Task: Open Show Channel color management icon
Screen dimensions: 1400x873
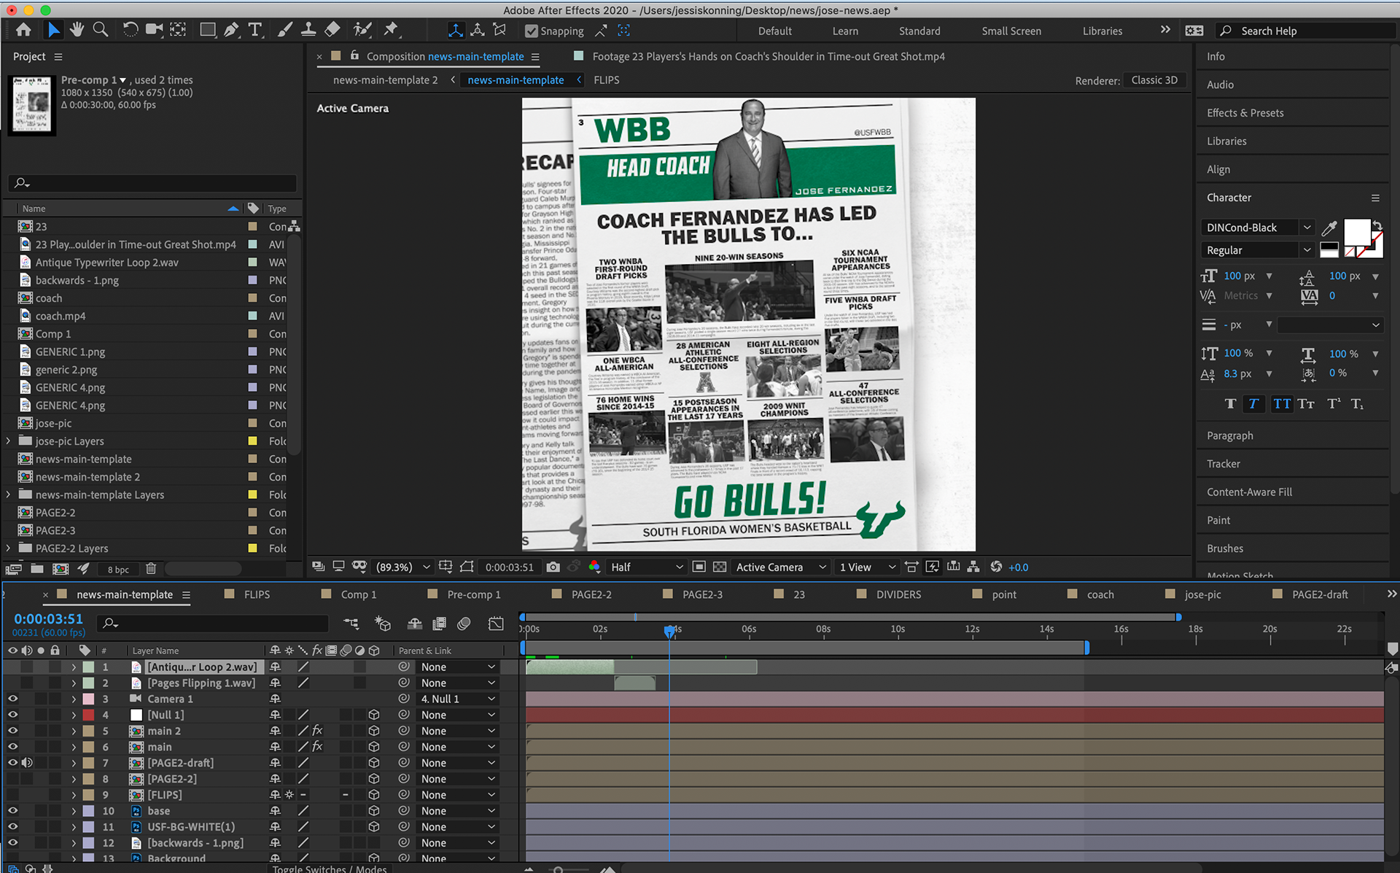Action: click(594, 567)
